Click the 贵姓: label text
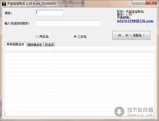 tap(8, 13)
